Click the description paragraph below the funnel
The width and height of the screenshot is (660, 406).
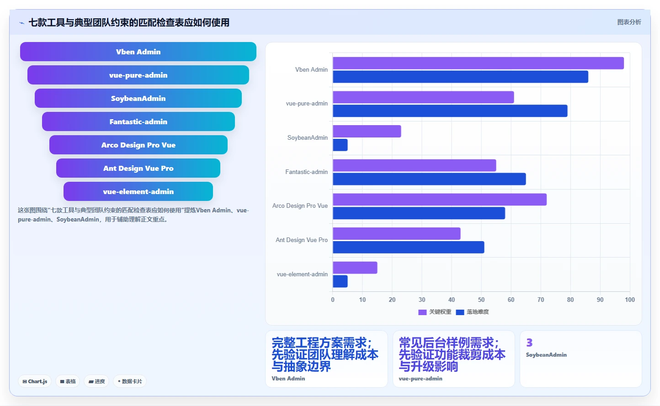click(x=133, y=215)
